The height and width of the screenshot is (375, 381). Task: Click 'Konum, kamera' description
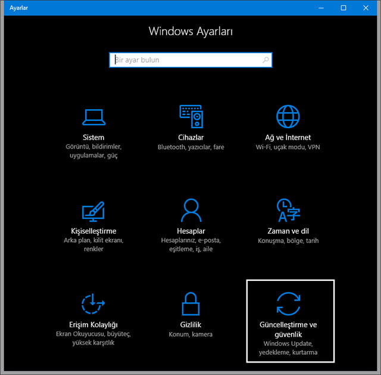point(190,334)
